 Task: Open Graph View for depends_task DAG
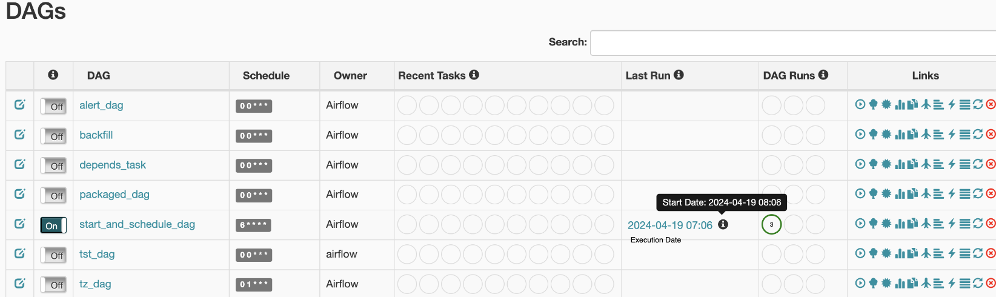[x=886, y=164]
